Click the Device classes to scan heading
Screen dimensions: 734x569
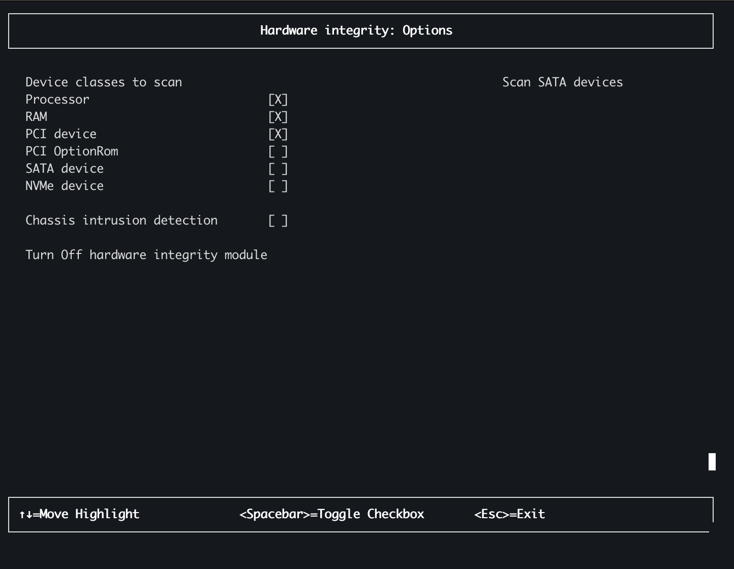(x=104, y=82)
